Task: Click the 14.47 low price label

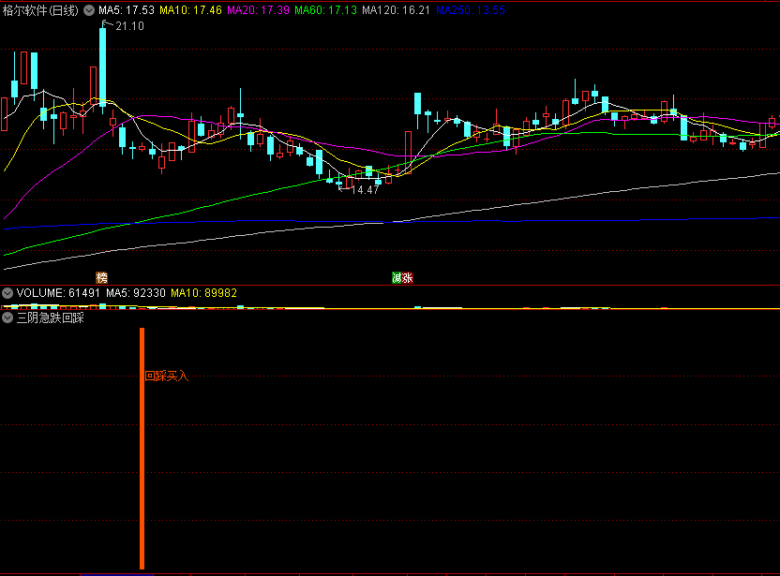Action: [365, 190]
